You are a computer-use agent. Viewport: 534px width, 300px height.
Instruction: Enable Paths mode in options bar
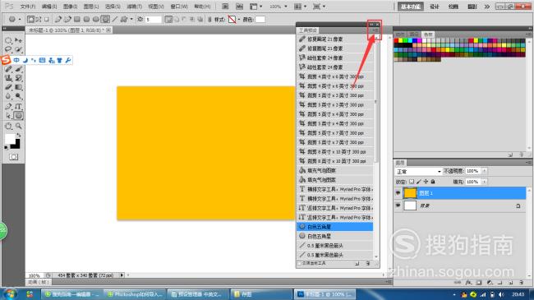click(x=39, y=20)
